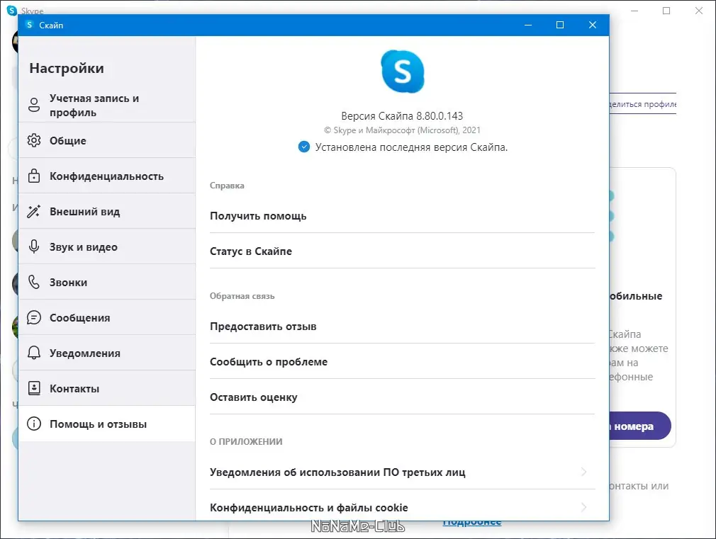Image resolution: width=716 pixels, height=539 pixels.
Task: Click the info icon for Помощь и отзывы
Action: pos(34,424)
